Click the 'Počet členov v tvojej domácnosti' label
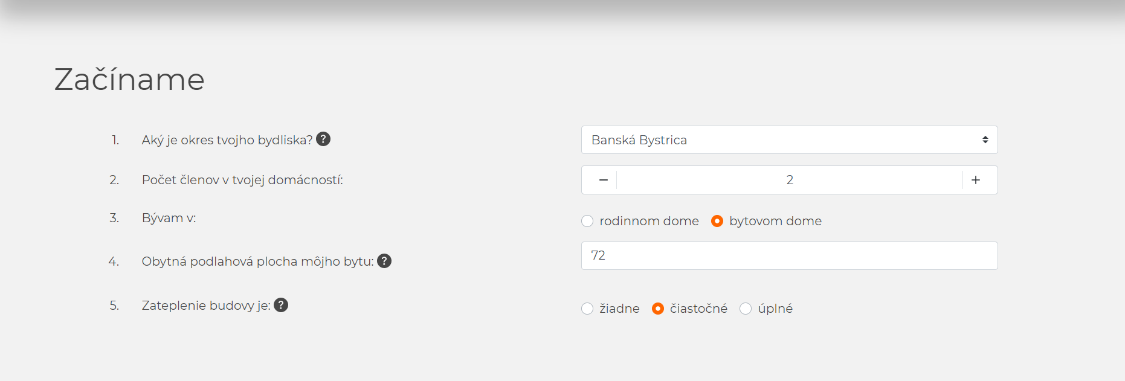 (242, 180)
